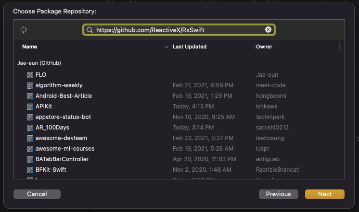Select the awesome-ml-courses repository name
The height and width of the screenshot is (212, 359).
click(65, 149)
